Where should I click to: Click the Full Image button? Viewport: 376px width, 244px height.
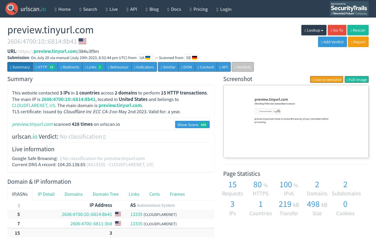356,80
